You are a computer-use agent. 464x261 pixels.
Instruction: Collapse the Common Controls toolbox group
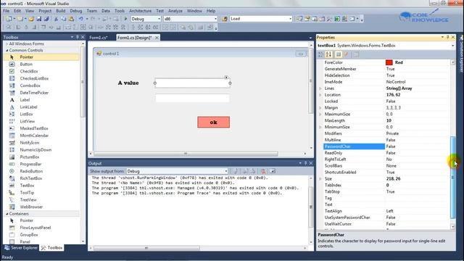(7, 50)
